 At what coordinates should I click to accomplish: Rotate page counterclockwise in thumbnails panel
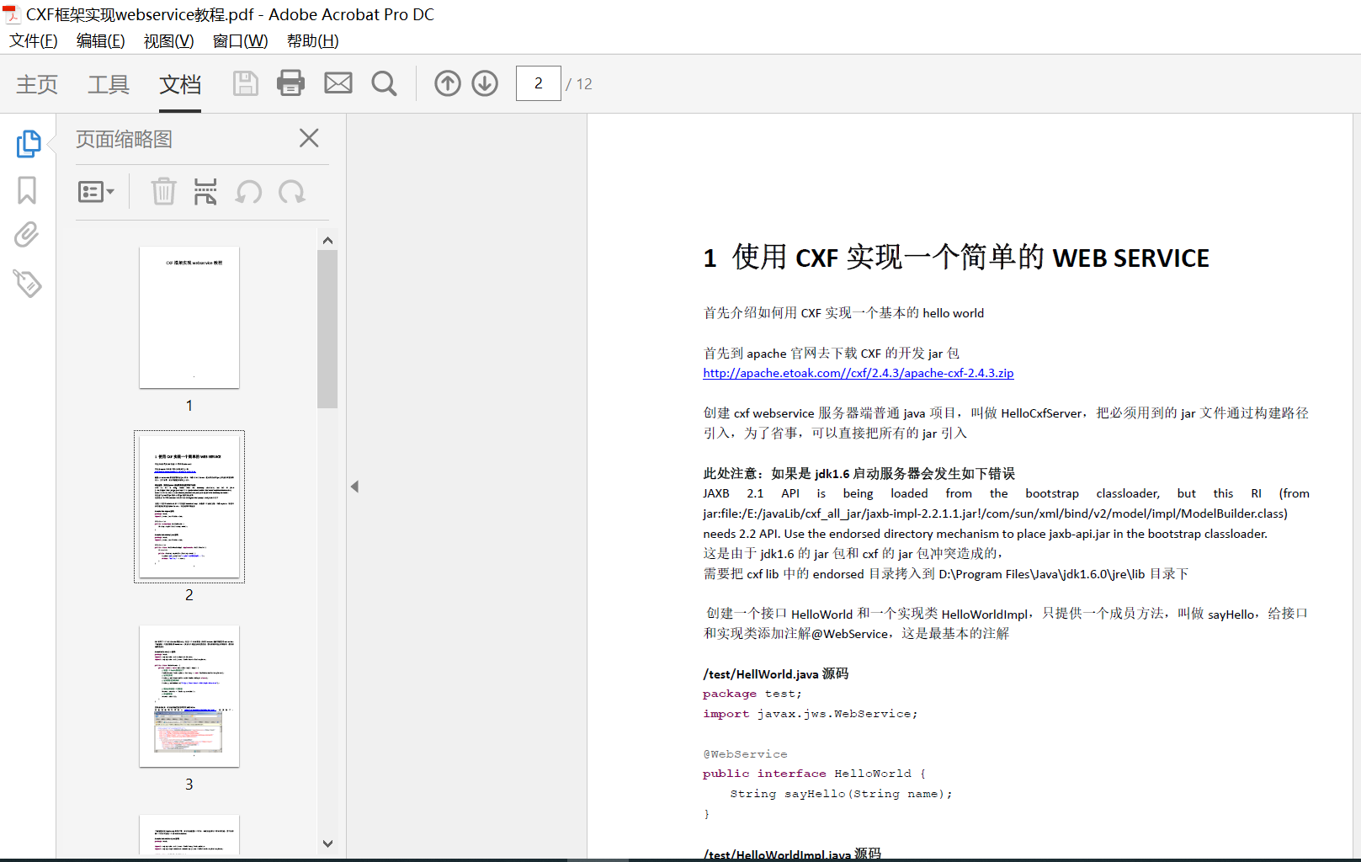248,192
